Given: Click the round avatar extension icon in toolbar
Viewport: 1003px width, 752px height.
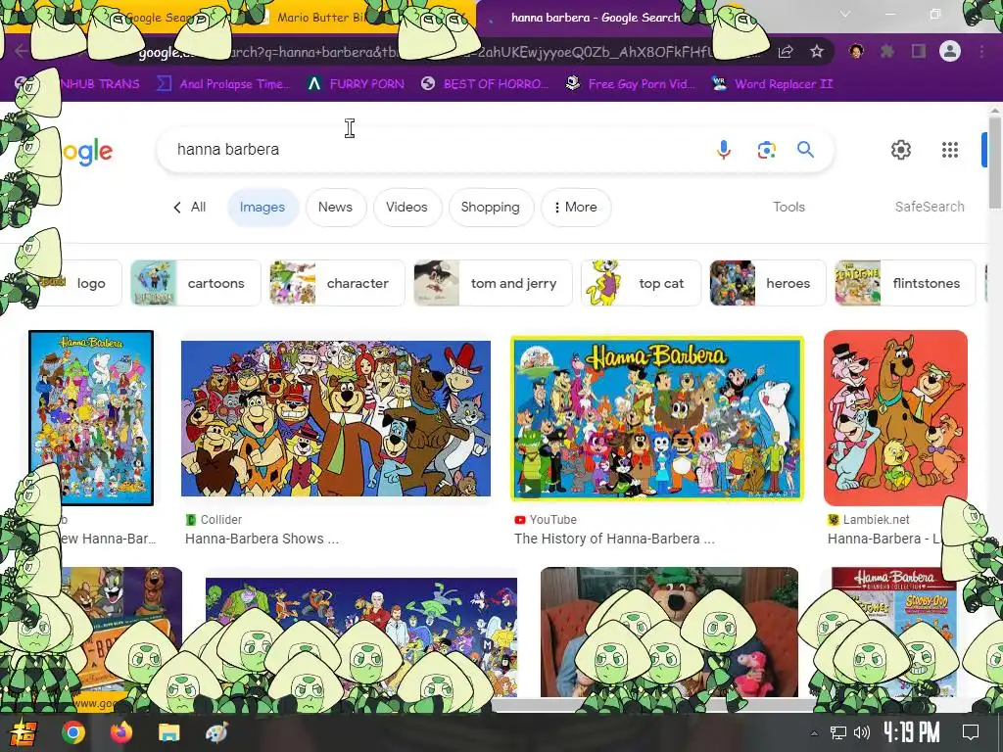Looking at the screenshot, I should 856,51.
